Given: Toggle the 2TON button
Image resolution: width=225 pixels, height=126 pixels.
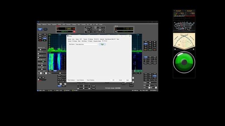Looking at the screenshot, I should 45,36.
